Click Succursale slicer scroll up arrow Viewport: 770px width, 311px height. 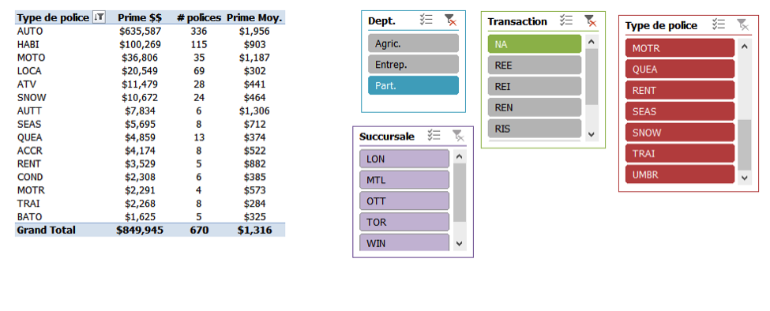pyautogui.click(x=460, y=157)
